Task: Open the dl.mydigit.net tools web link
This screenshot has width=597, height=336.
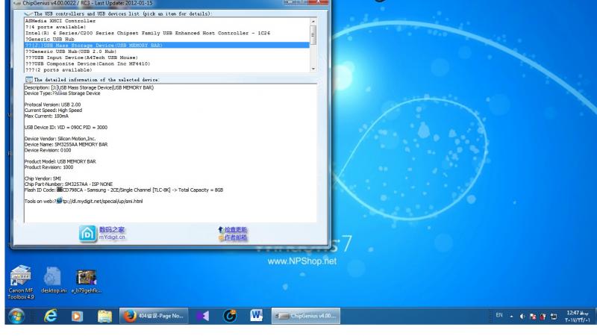Action: click(x=103, y=201)
